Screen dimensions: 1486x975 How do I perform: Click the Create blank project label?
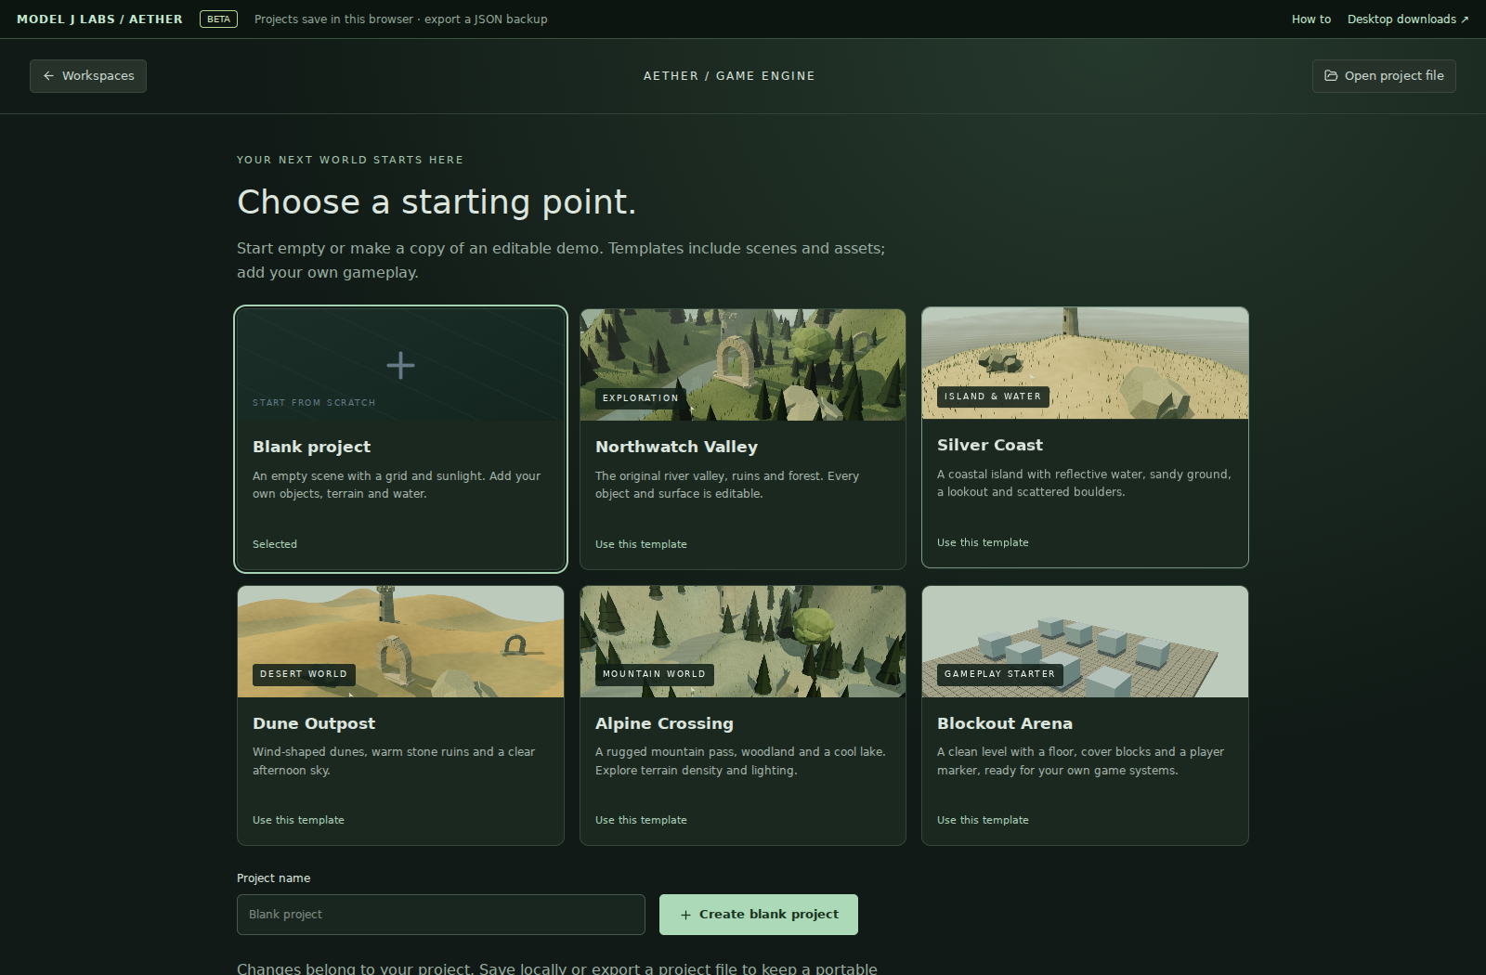(769, 915)
